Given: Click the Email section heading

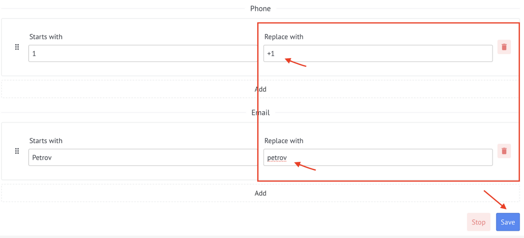Looking at the screenshot, I should click(x=260, y=112).
